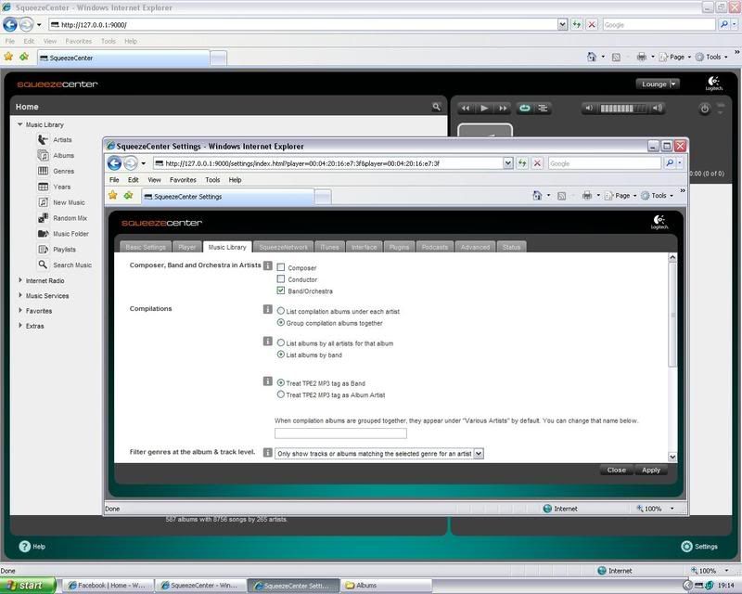Open Settings gear at bottom right
742x594 pixels.
coord(686,547)
